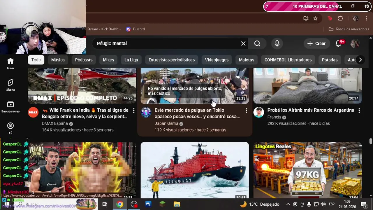This screenshot has height=210, width=373.
Task: Open the notifications bell
Action: tap(339, 43)
